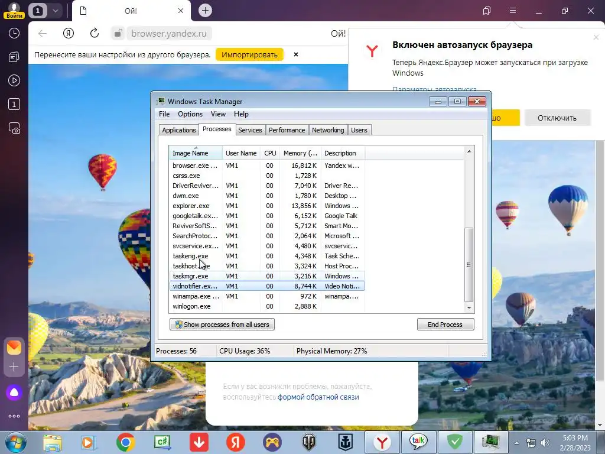Open a new browser tab
The image size is (605, 454).
click(x=205, y=11)
